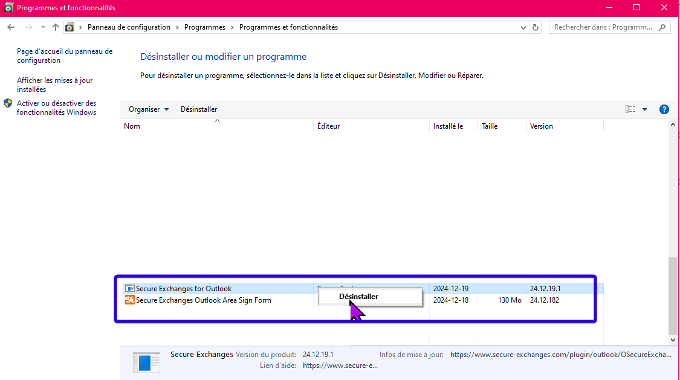Screen dimensions: 680x380
Task: Minimize the Programmes et fonctionnalités window
Action: click(x=609, y=8)
